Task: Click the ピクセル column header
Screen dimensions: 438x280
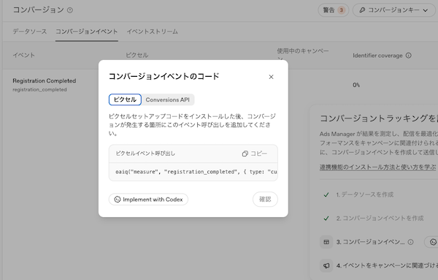Action: pyautogui.click(x=137, y=55)
